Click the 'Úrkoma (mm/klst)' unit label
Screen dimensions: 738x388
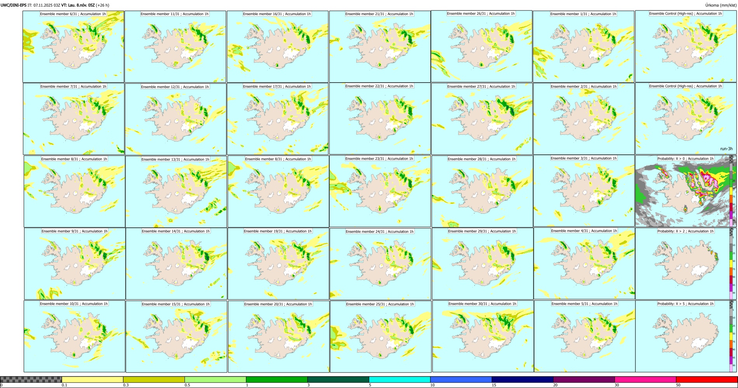pos(721,5)
